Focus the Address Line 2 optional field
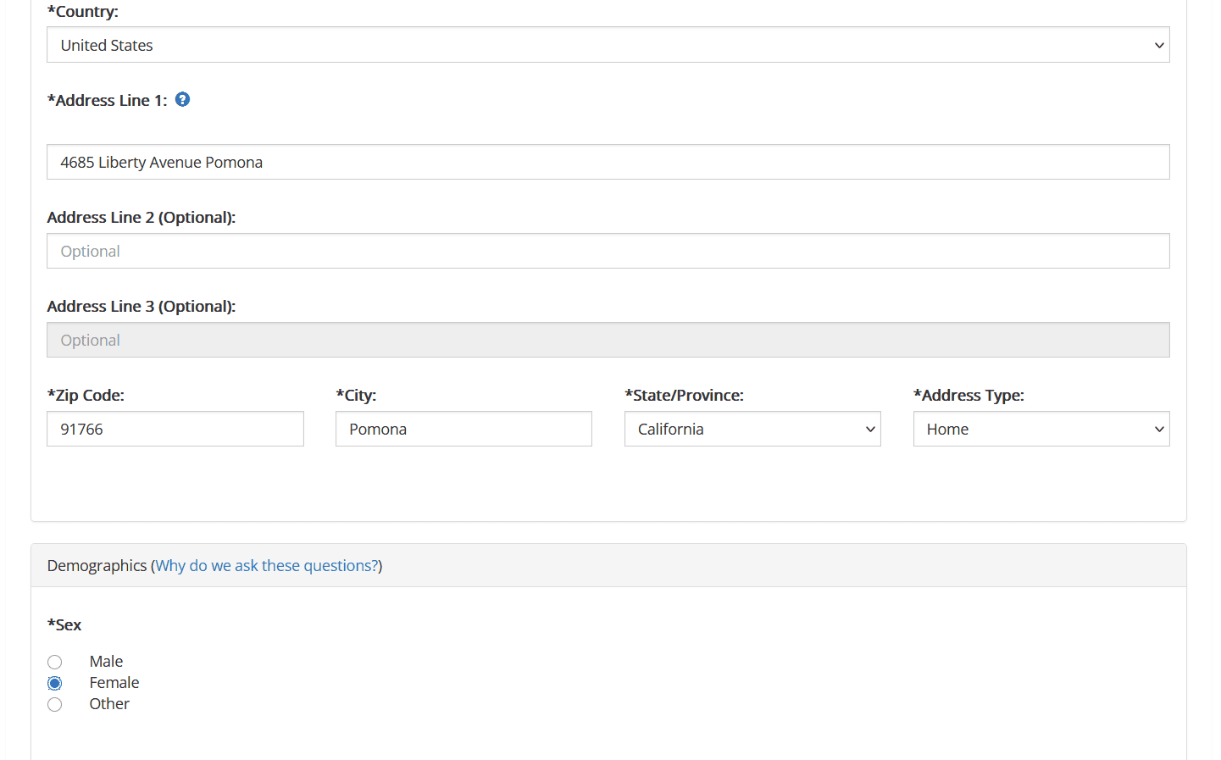The height and width of the screenshot is (760, 1221). click(608, 251)
